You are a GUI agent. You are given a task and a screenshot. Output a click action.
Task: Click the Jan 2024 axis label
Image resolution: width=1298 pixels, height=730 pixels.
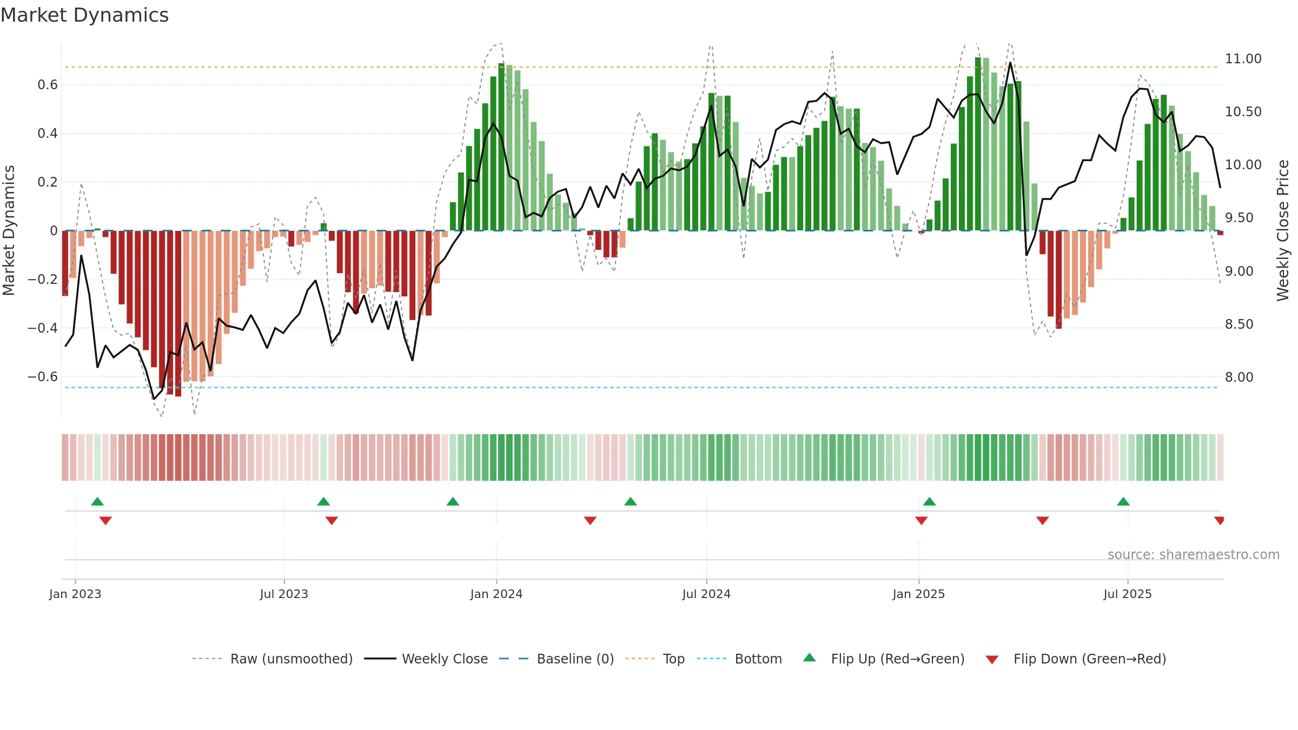coord(496,594)
